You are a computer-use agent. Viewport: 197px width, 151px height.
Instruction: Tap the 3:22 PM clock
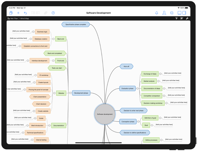tap(12, 8)
